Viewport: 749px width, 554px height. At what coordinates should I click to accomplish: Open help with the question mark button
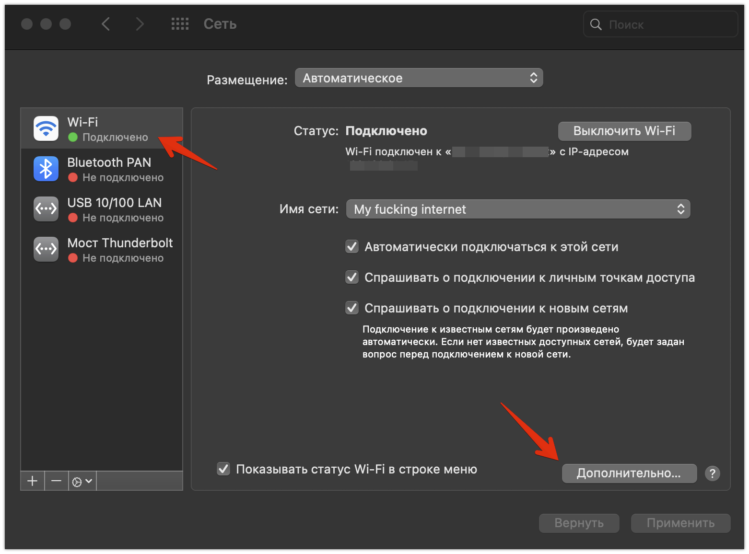[712, 473]
